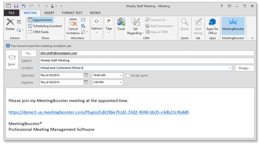This screenshot has width=260, height=145.
Task: Open the Calendar icon in Actions group
Action: pos(19,22)
